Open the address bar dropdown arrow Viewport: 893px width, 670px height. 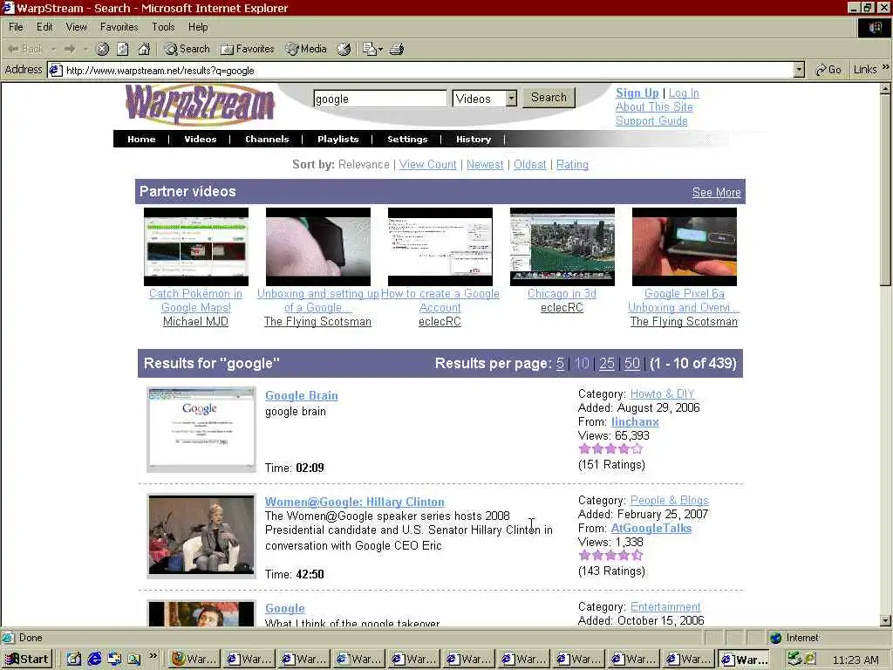(x=799, y=70)
